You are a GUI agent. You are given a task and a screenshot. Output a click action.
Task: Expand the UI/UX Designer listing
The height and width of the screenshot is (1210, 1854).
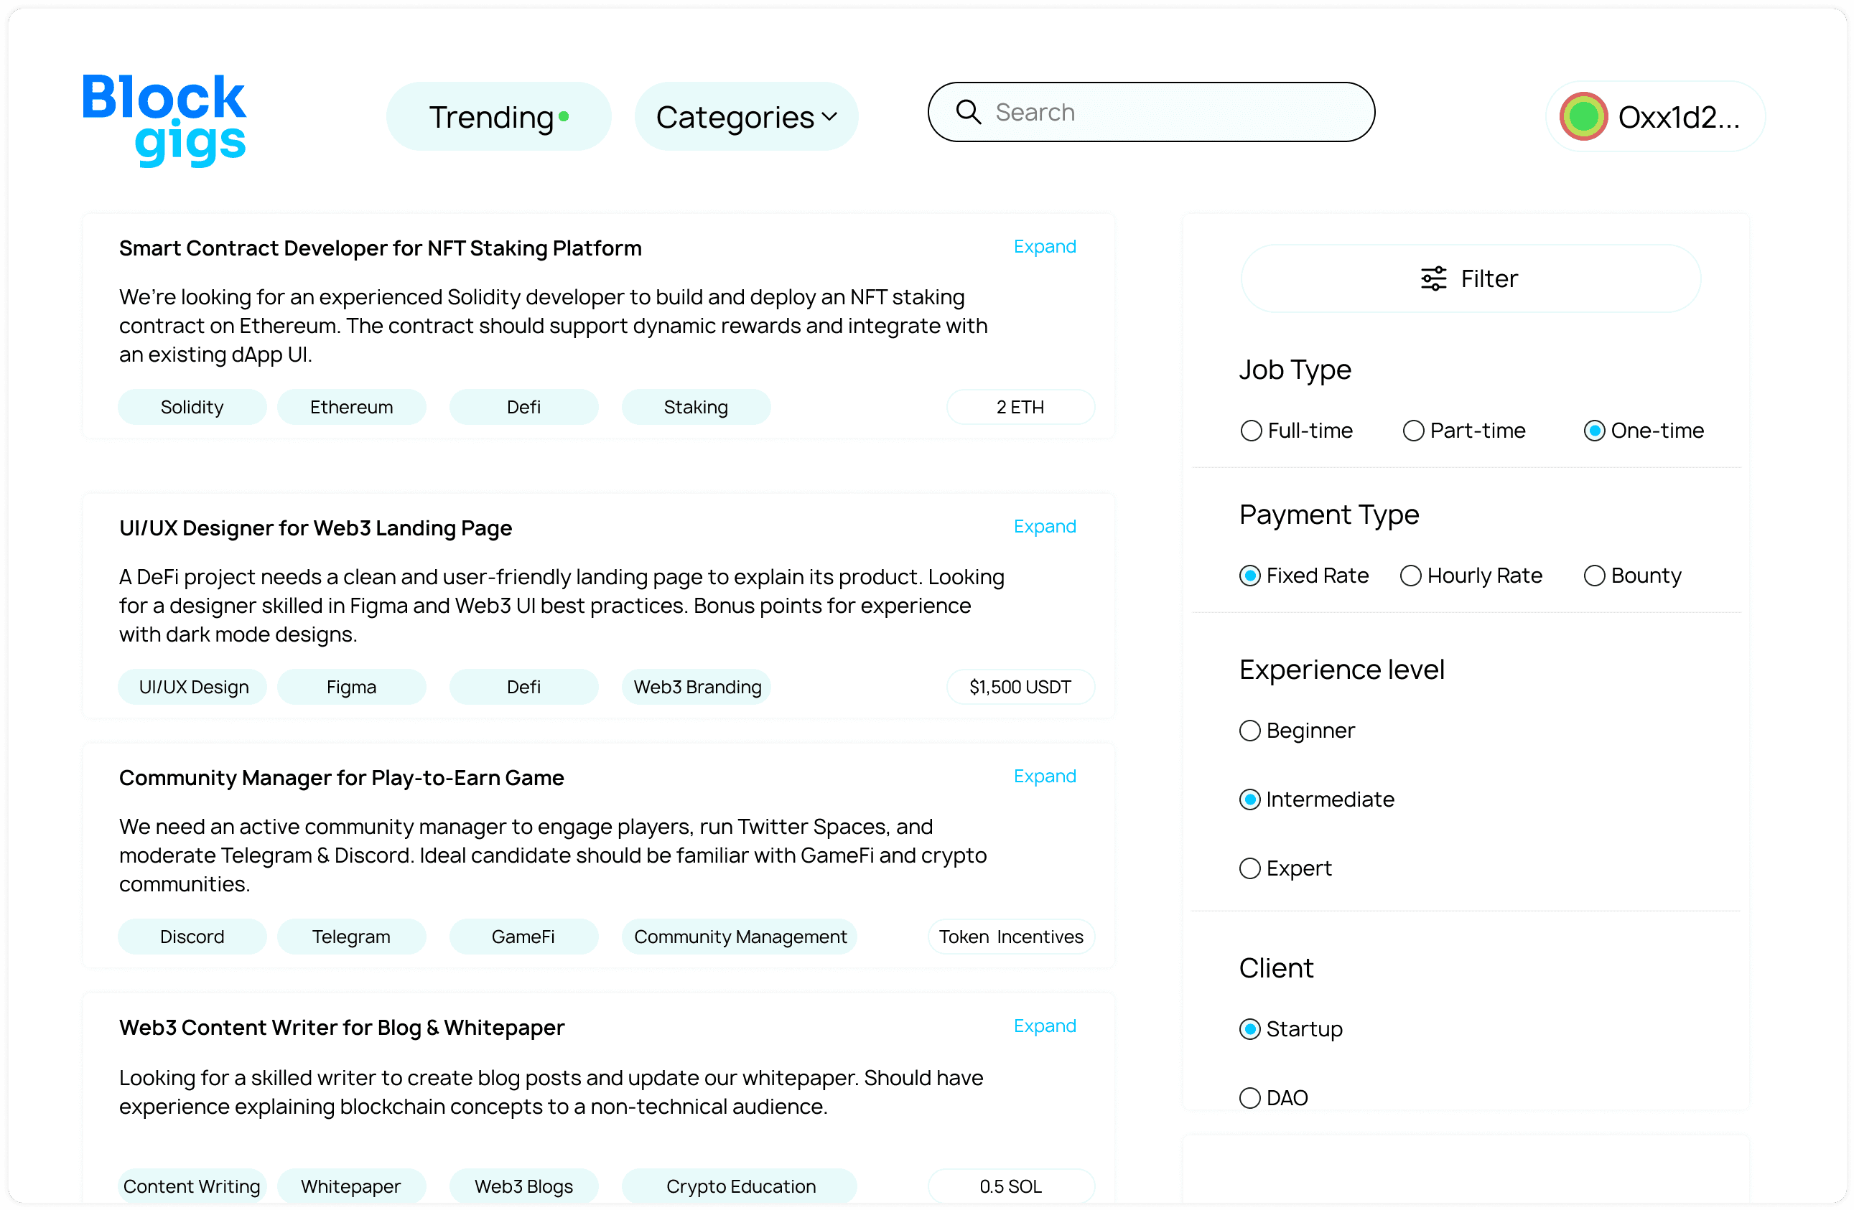(x=1045, y=526)
